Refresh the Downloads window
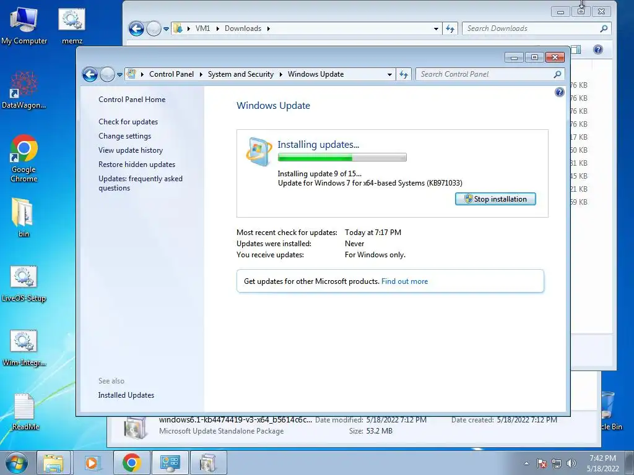634x475 pixels. [450, 28]
